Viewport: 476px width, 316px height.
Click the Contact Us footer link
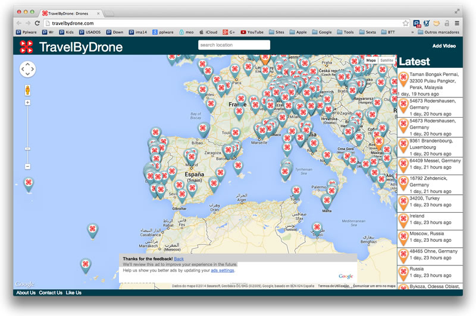pos(51,293)
